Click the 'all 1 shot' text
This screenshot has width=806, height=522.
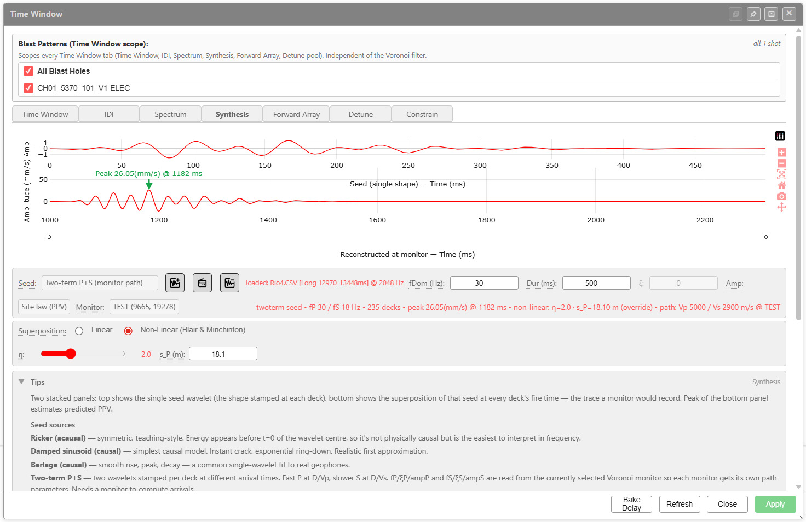[767, 44]
